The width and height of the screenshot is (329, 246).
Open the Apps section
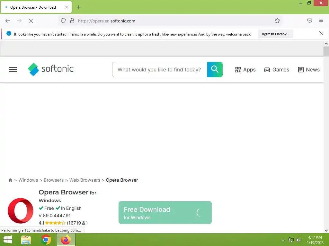(245, 70)
